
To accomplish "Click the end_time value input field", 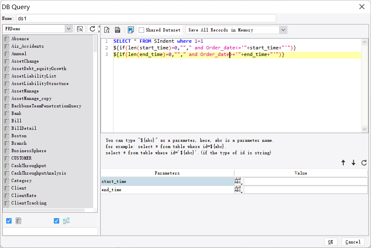I will (306, 190).
